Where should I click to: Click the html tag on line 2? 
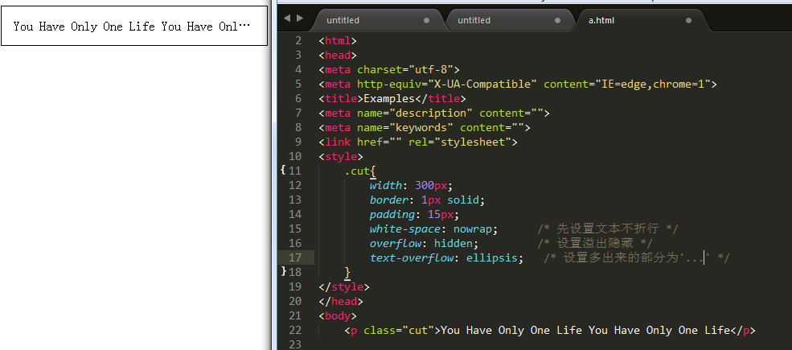(338, 41)
